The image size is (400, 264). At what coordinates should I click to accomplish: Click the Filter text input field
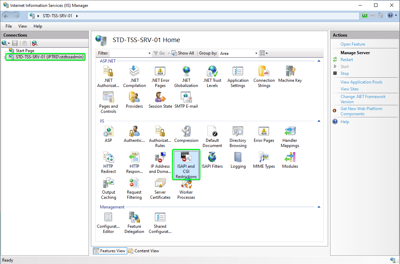pos(129,53)
